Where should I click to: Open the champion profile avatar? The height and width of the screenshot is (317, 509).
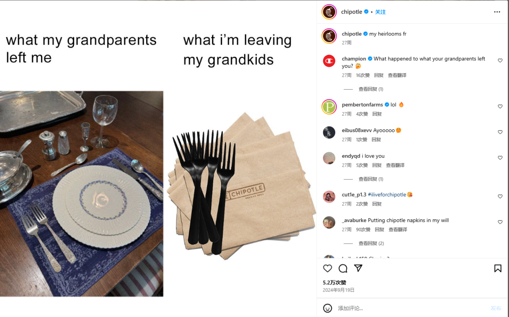329,61
